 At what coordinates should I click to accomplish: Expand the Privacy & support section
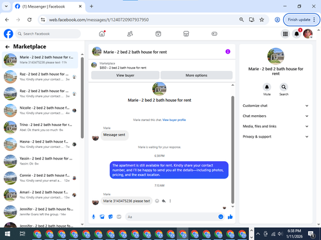pos(275,136)
